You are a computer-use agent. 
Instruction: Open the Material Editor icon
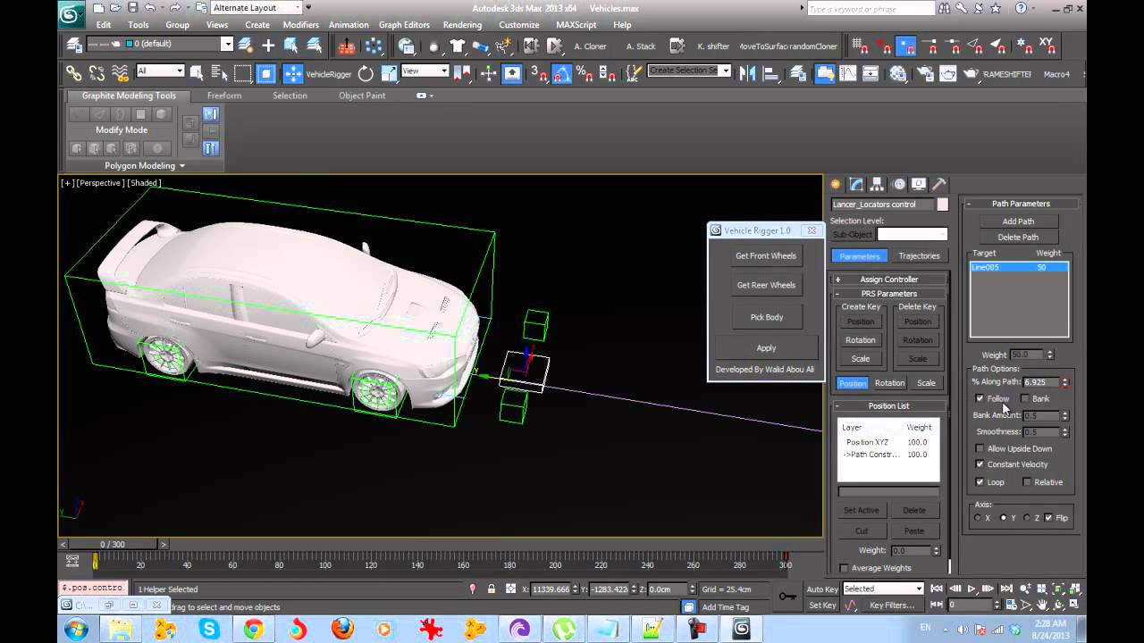click(898, 73)
